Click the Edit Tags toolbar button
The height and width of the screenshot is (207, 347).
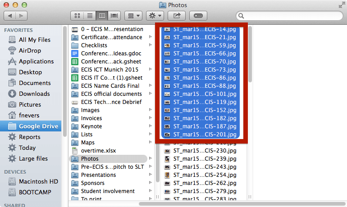tap(198, 16)
